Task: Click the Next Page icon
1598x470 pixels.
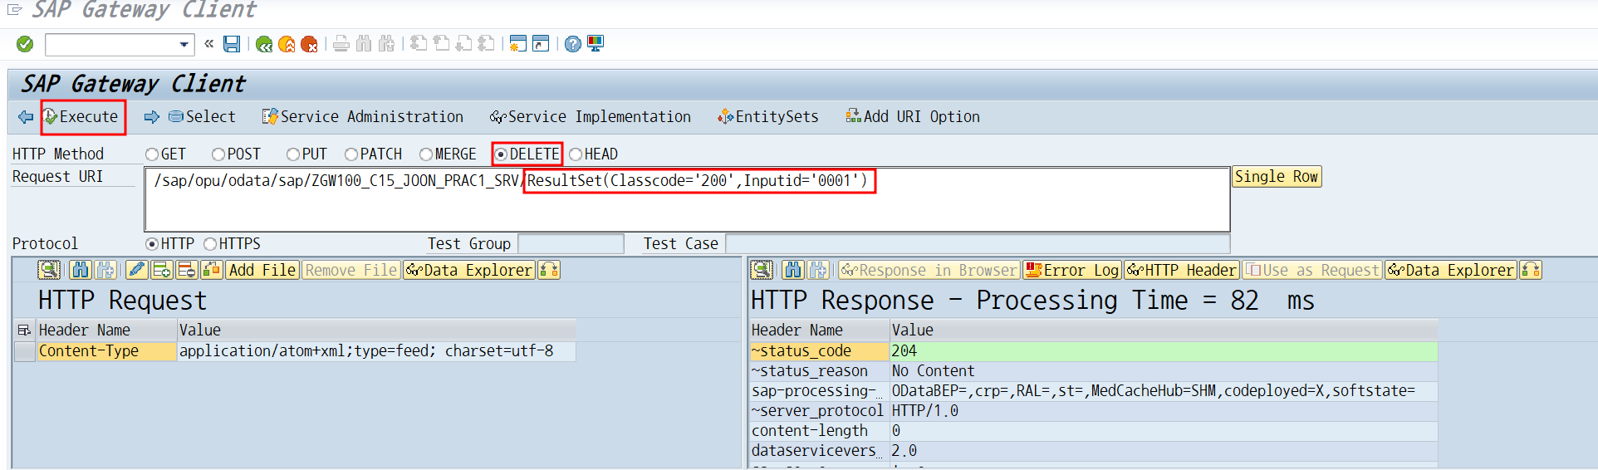Action: coord(463,44)
